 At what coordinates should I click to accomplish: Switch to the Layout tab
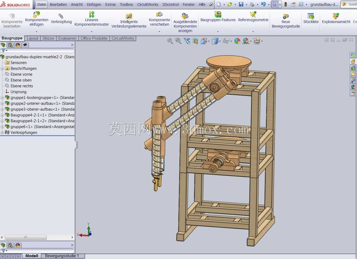(x=32, y=38)
